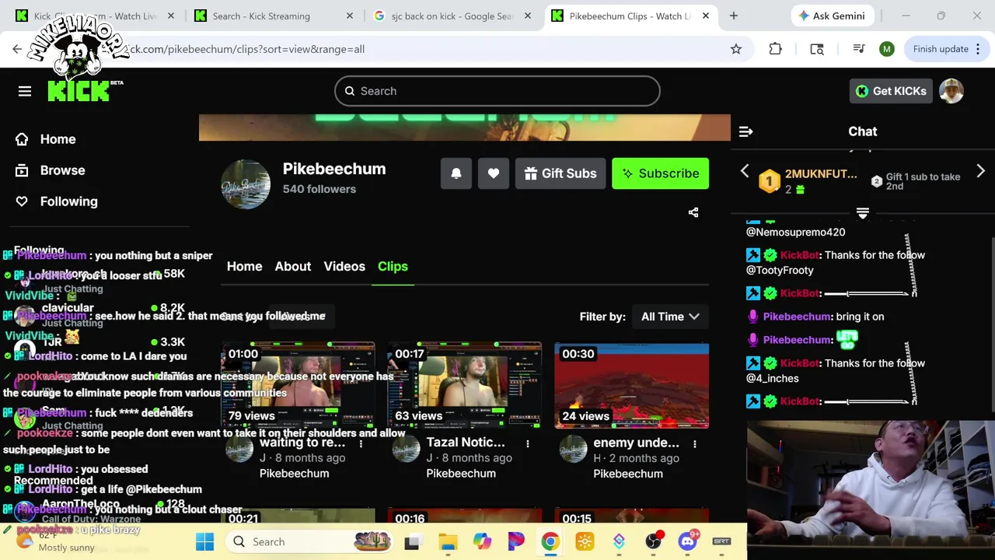This screenshot has width=995, height=560.
Task: Open the browser extensions puzzle icon
Action: click(x=775, y=49)
